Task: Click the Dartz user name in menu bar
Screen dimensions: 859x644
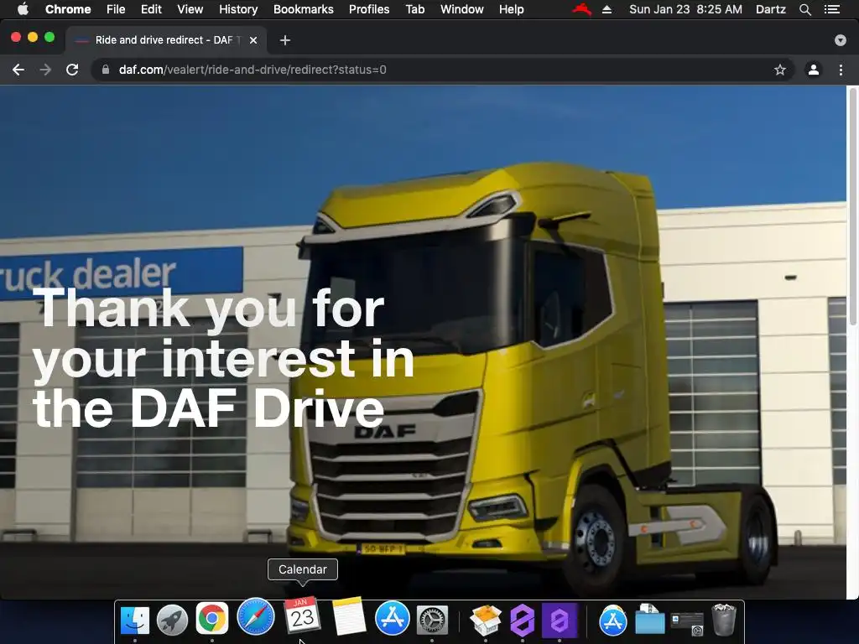Action: [770, 9]
